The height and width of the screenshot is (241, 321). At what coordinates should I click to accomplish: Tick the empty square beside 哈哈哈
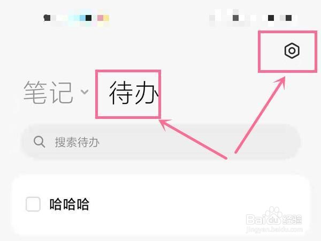(x=33, y=204)
